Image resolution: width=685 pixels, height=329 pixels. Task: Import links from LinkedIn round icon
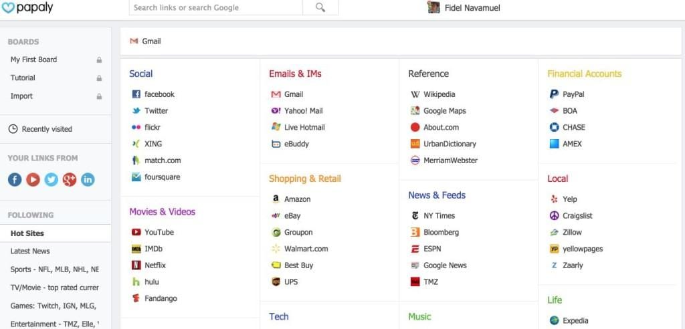[88, 180]
